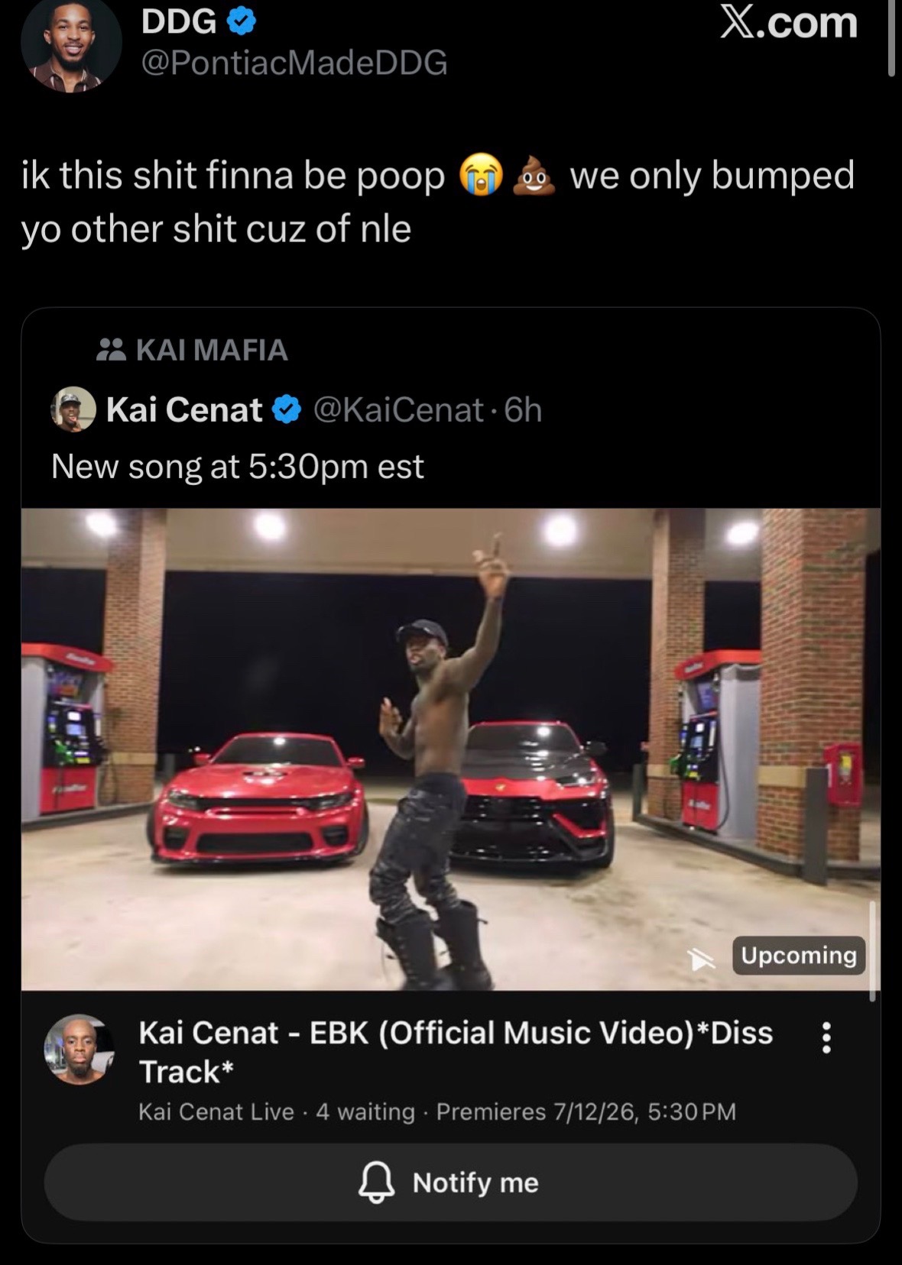
Task: Click the KAI MAFIA community people icon
Action: 112,350
